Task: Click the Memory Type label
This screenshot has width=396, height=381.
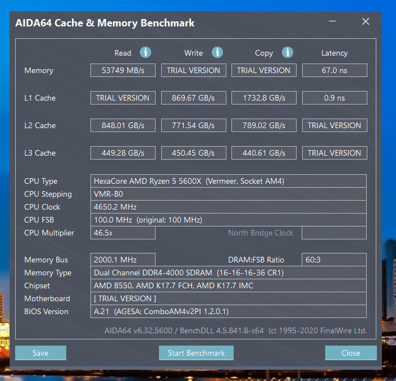Action: tap(48, 273)
